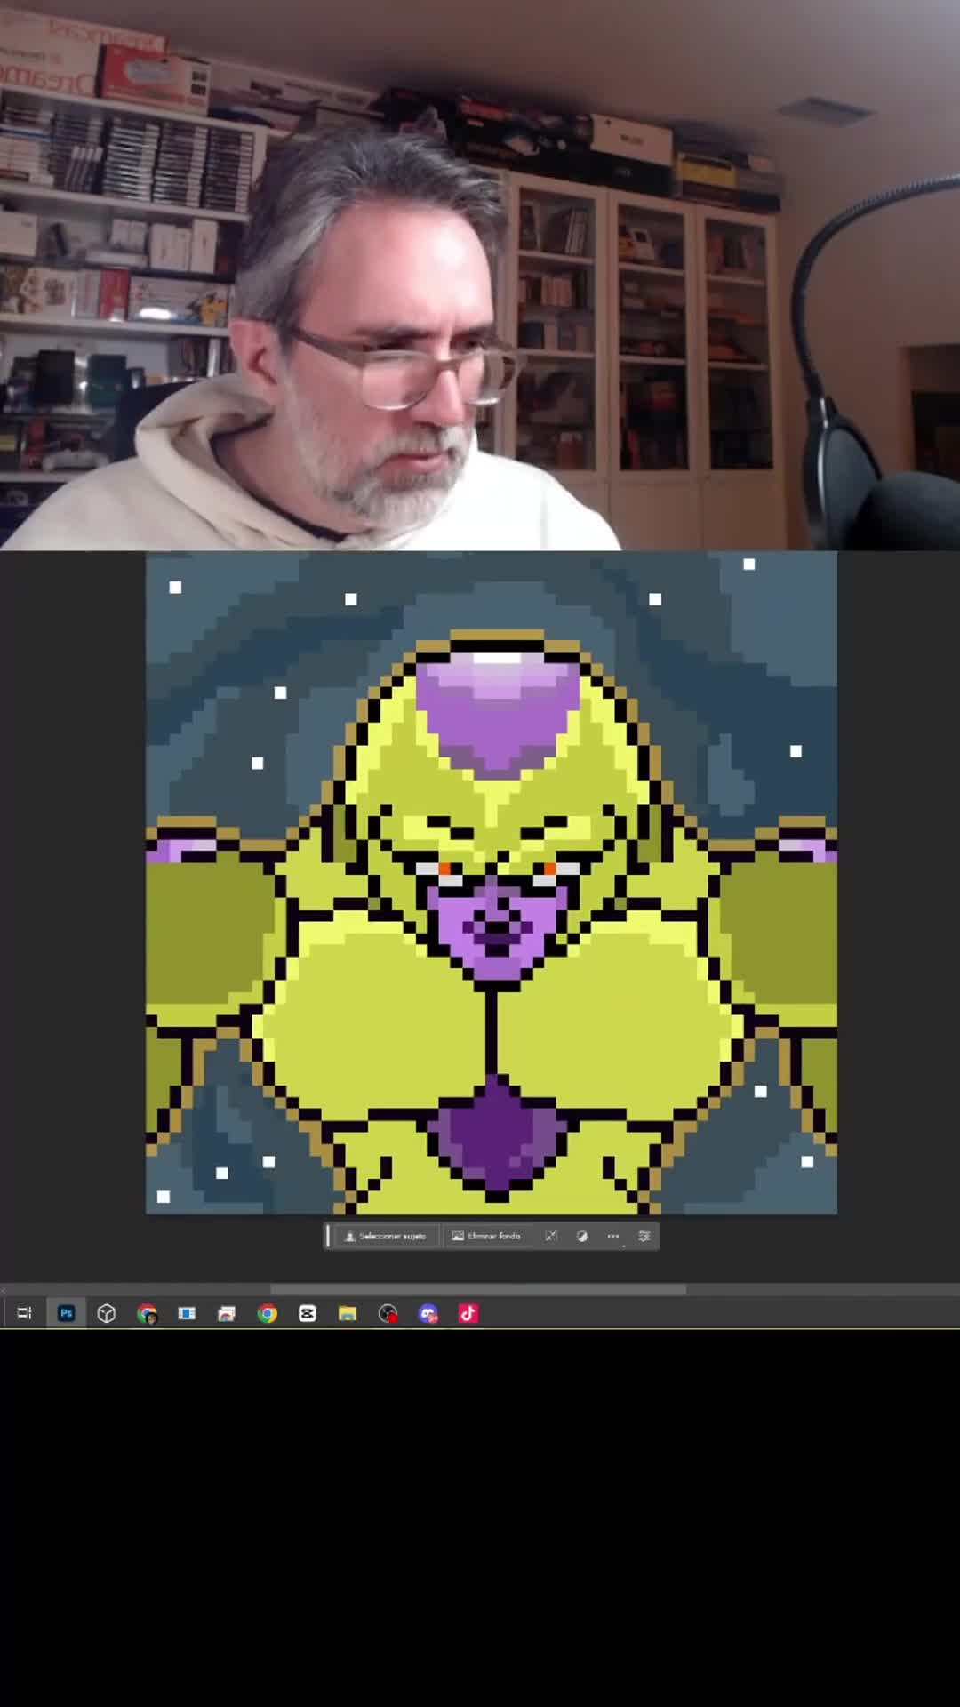Open TikTok in taskbar
This screenshot has height=1707, width=960.
pyautogui.click(x=468, y=1313)
